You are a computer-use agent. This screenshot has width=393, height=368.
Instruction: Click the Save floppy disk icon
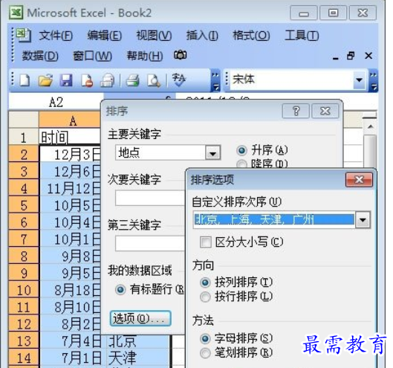coord(66,80)
